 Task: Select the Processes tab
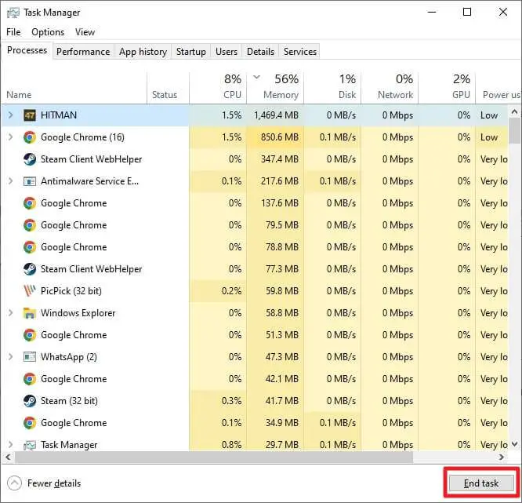click(x=27, y=50)
